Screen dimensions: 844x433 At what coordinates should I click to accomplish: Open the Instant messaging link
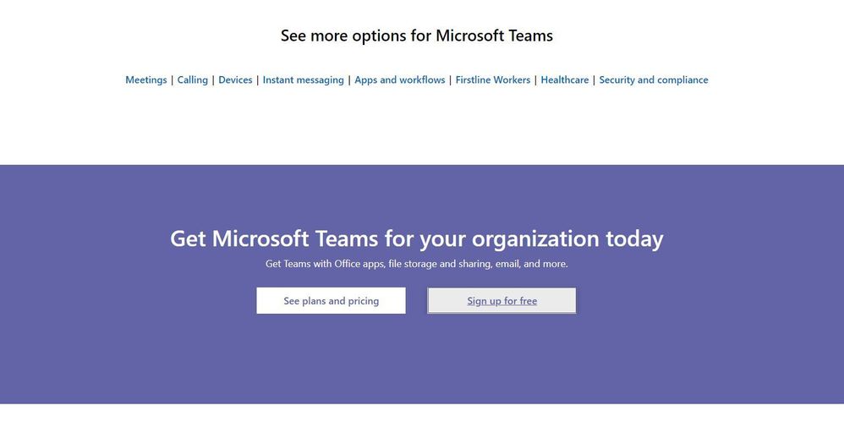click(303, 80)
